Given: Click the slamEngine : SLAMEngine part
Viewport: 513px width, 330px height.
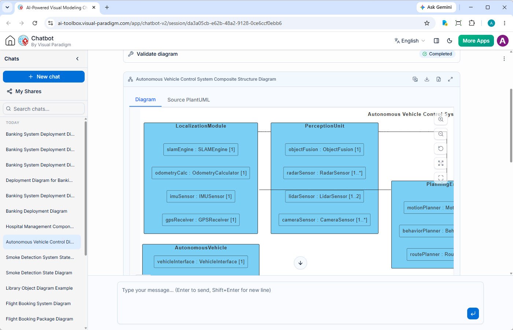Looking at the screenshot, I should [201, 150].
